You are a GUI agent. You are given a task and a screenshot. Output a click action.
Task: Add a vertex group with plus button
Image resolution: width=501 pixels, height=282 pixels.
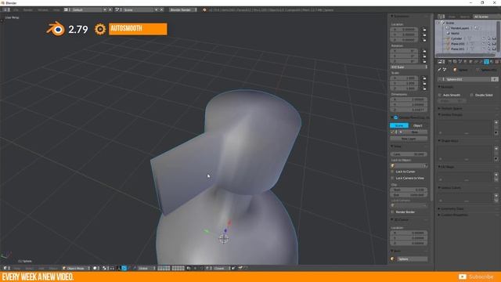point(496,122)
